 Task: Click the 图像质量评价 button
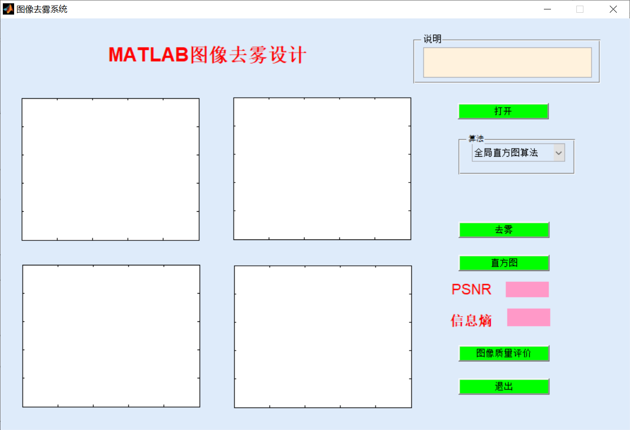tap(504, 353)
